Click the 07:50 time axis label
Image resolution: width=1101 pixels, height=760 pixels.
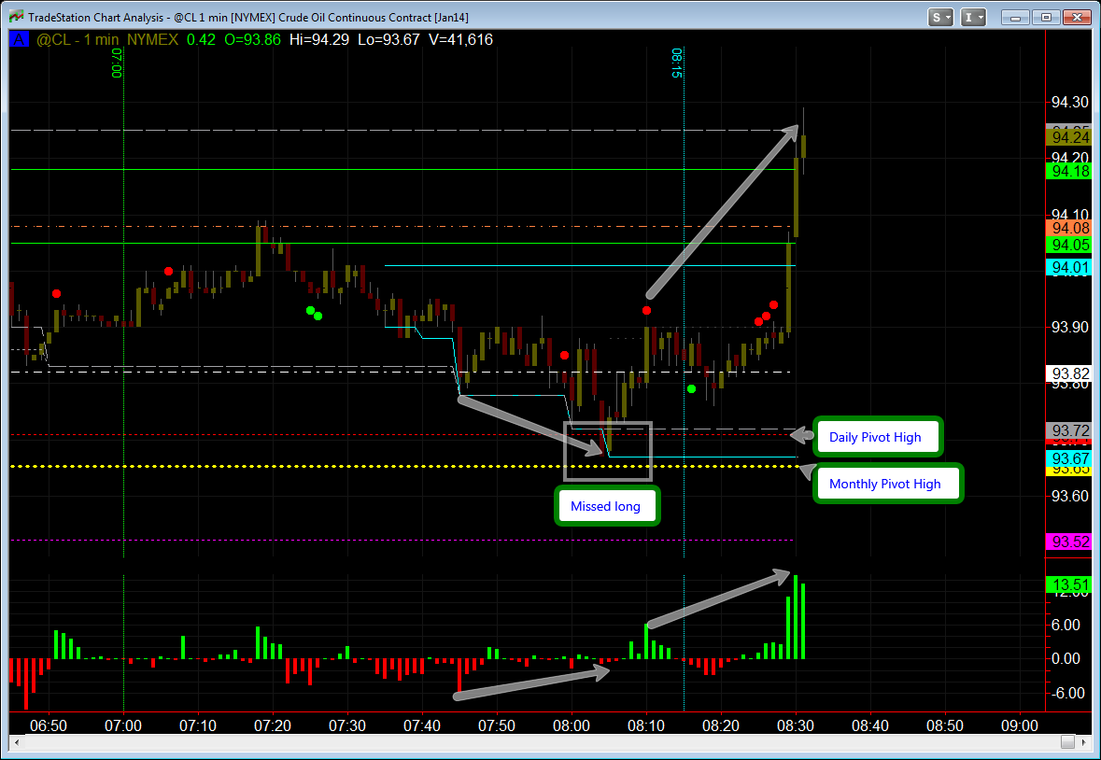497,725
